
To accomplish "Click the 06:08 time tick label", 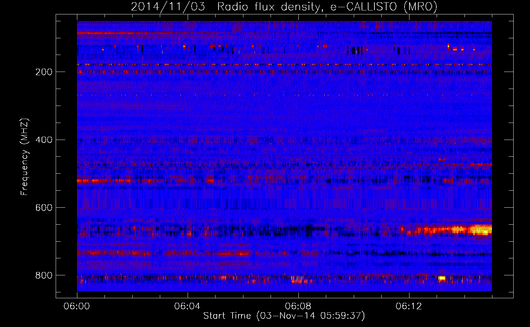I will (x=298, y=306).
